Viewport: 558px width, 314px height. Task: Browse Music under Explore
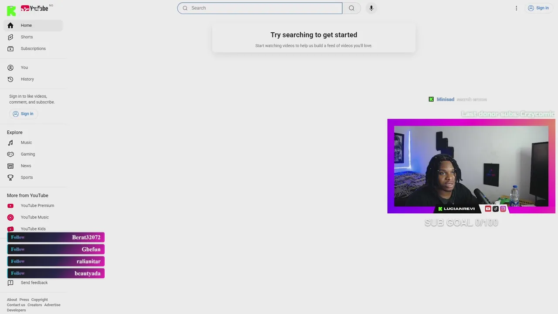33,143
